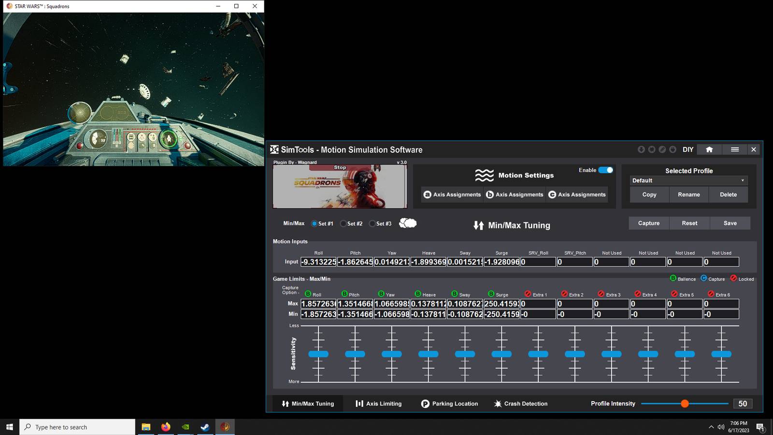Open the notification center icon
The image size is (773, 435).
click(760, 427)
